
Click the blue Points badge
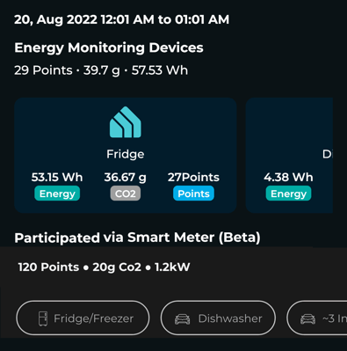coord(193,194)
